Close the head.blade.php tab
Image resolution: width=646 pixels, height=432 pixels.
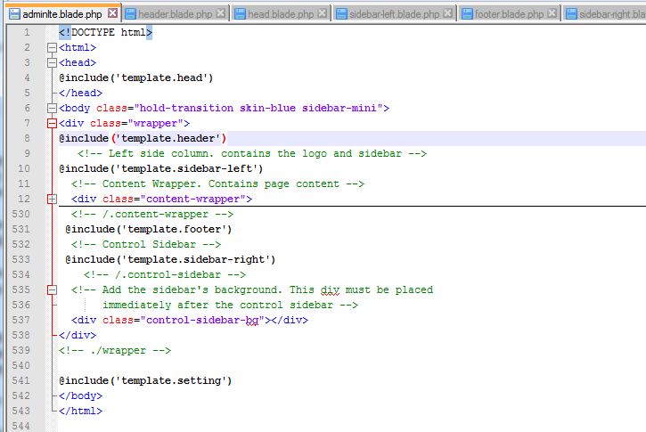pos(323,13)
